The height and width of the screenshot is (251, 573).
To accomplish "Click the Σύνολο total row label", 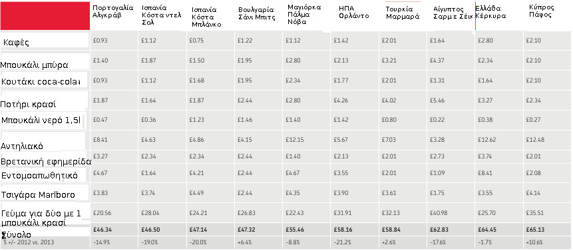I will click(x=16, y=234).
